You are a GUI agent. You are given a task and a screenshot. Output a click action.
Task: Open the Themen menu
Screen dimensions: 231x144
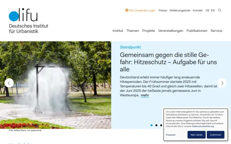132,31
